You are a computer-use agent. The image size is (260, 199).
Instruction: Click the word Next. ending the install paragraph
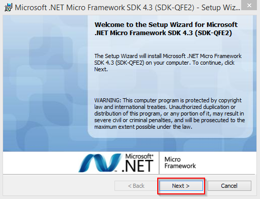[x=101, y=69]
